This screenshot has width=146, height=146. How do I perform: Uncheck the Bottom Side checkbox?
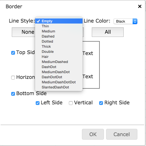[x=13, y=94]
